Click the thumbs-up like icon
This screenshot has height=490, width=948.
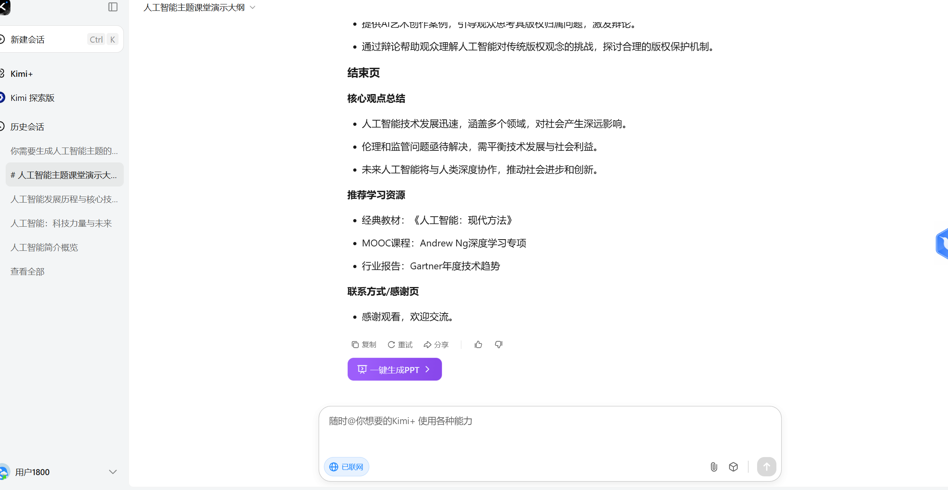478,344
